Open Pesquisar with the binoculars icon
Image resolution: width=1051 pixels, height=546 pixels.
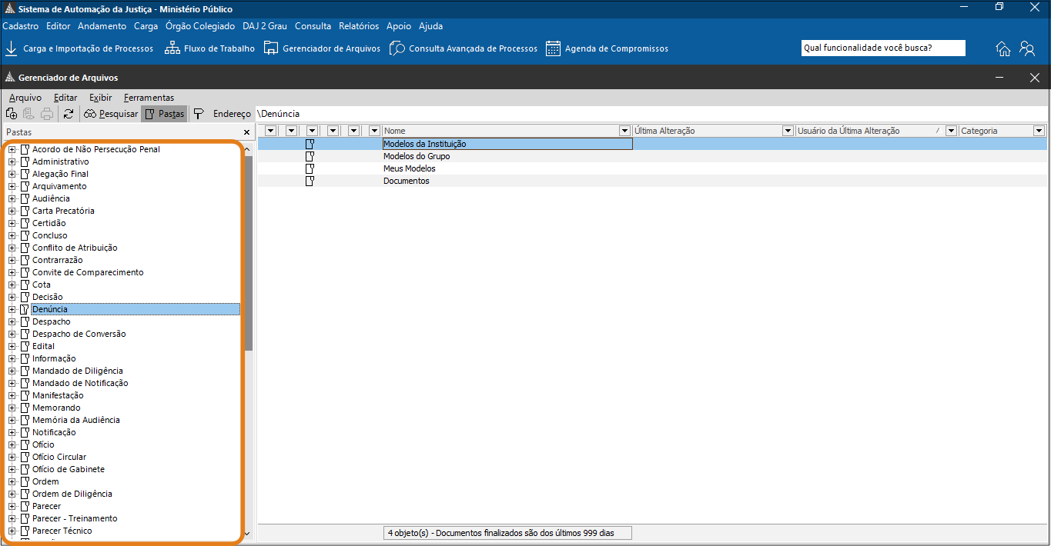tap(111, 114)
